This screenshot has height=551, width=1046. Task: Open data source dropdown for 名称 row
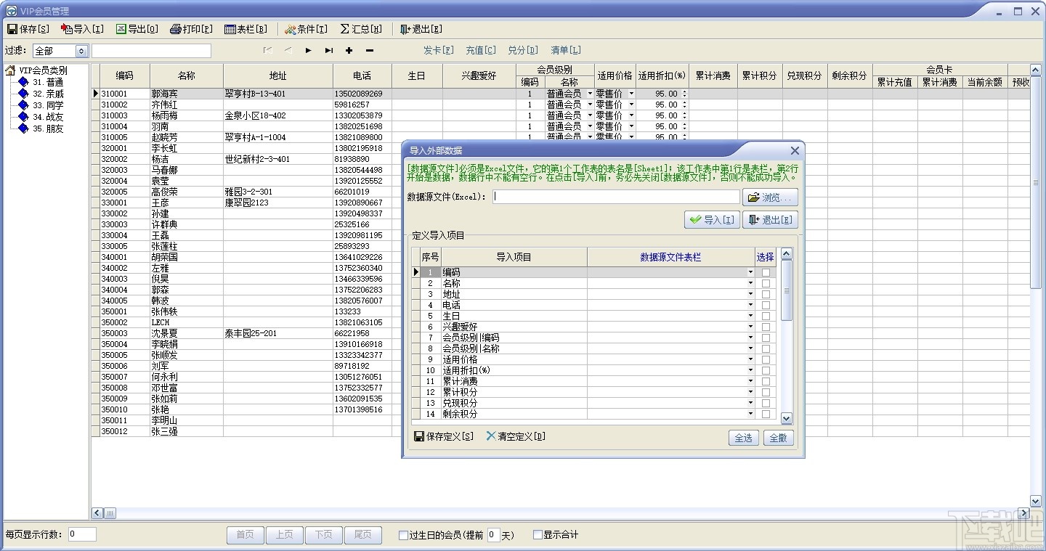[x=750, y=283]
